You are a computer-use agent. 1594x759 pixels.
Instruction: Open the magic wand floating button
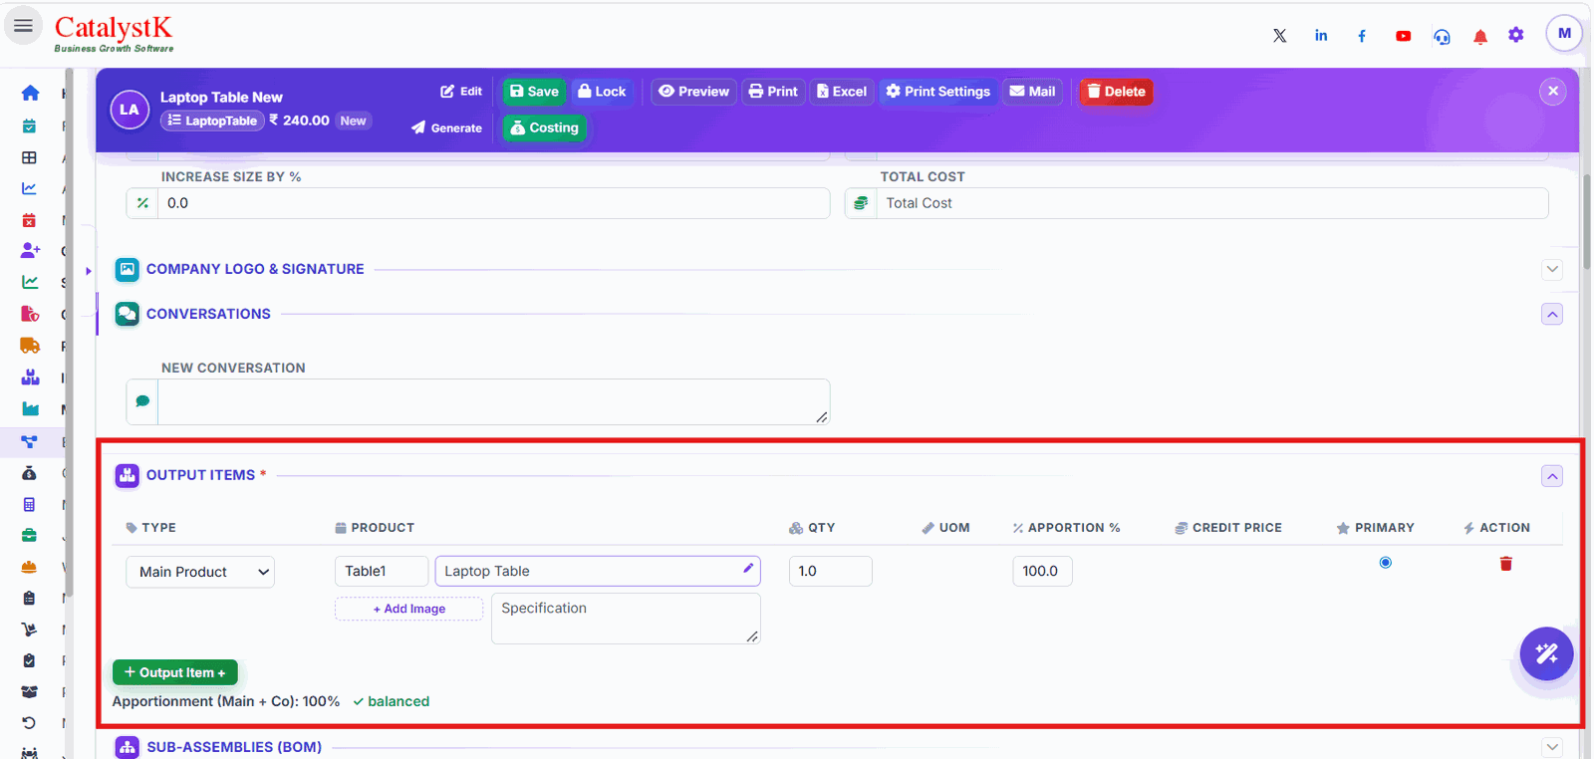pos(1546,653)
